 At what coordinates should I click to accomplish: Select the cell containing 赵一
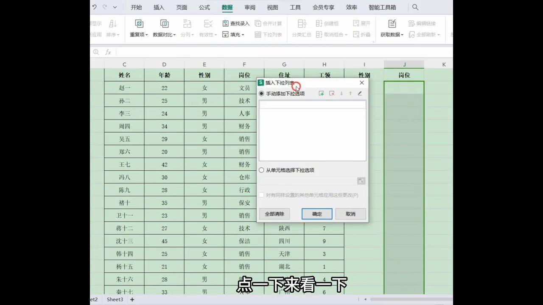click(x=124, y=88)
